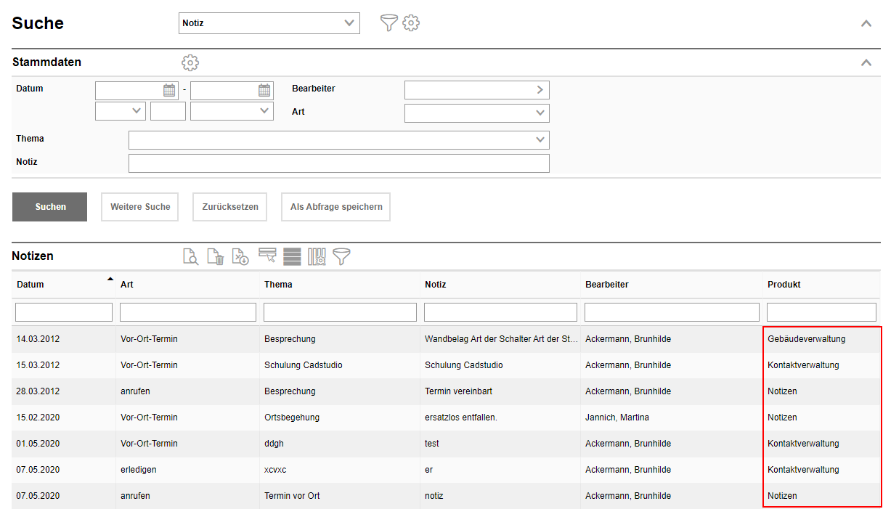The image size is (883, 509).
Task: Click the delete document trash icon
Action: click(216, 256)
